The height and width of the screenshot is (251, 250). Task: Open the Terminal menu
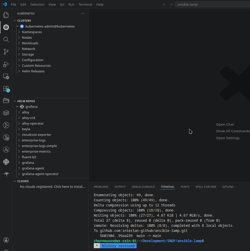[85, 4]
